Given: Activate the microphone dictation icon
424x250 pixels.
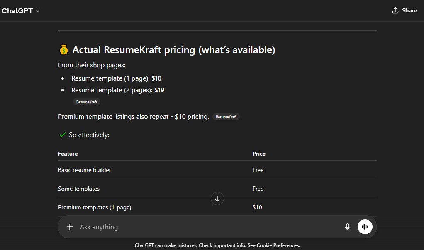Looking at the screenshot, I should (x=347, y=227).
